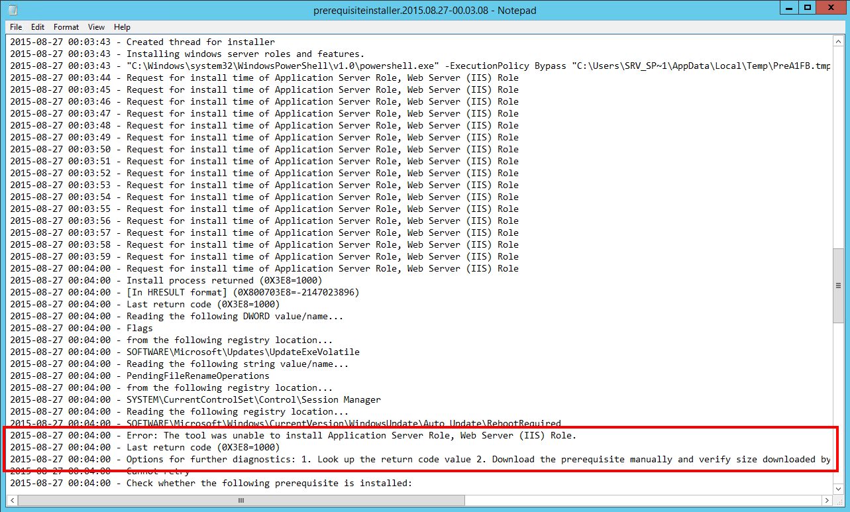Click the '[In HRESULT format]' line
This screenshot has height=512, width=850.
pos(184,292)
